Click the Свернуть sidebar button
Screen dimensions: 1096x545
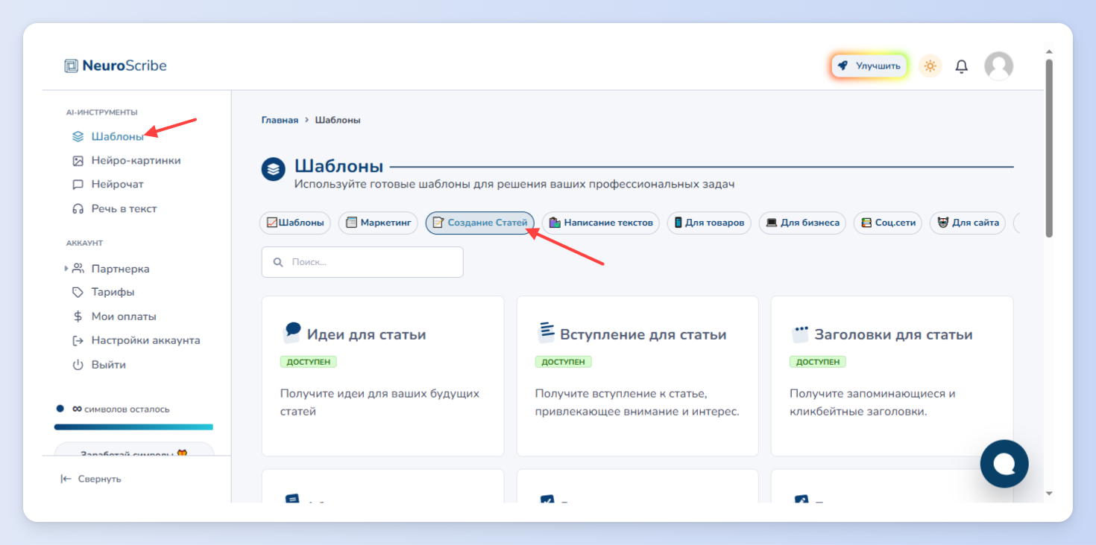click(x=91, y=479)
